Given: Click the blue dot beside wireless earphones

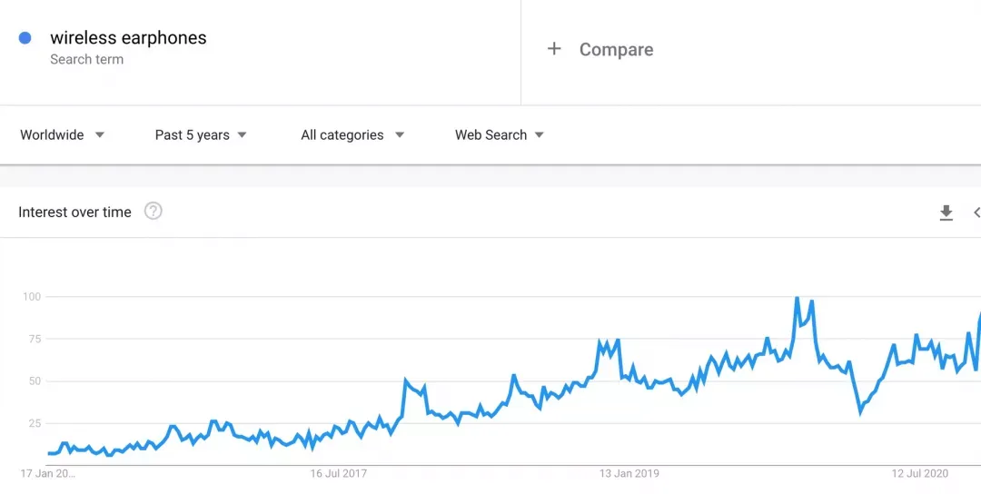Looking at the screenshot, I should click(25, 38).
